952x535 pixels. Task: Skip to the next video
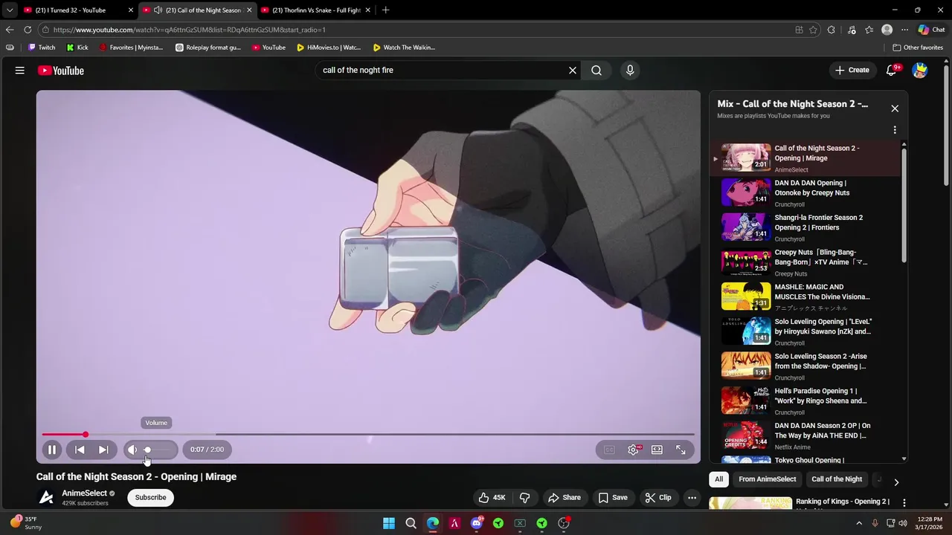pos(103,450)
